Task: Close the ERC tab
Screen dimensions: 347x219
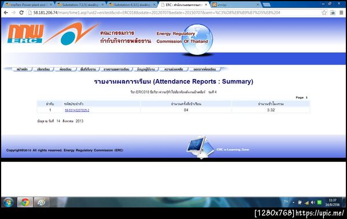Action: click(x=206, y=5)
